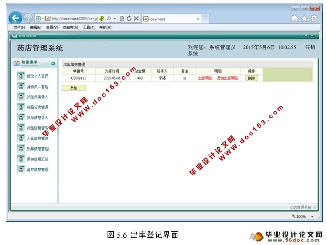327x245 pixels.
Task: Open the 编辑(E) menu
Action: pyautogui.click(x=35, y=28)
